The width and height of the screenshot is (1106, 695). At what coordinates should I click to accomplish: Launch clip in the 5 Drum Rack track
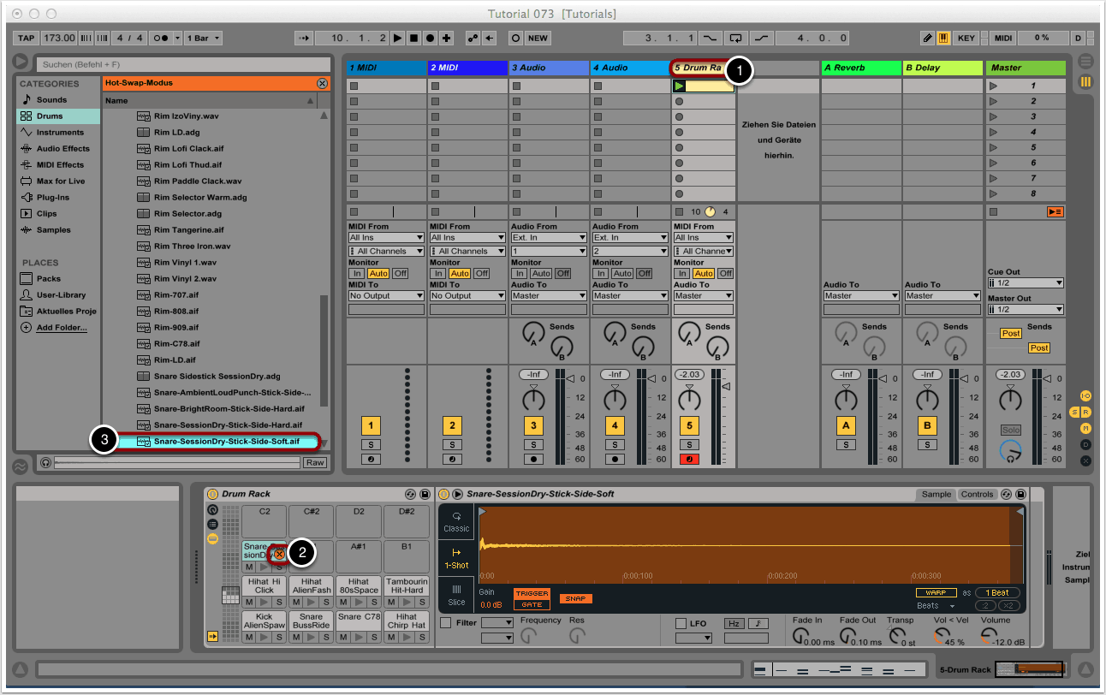coord(680,86)
